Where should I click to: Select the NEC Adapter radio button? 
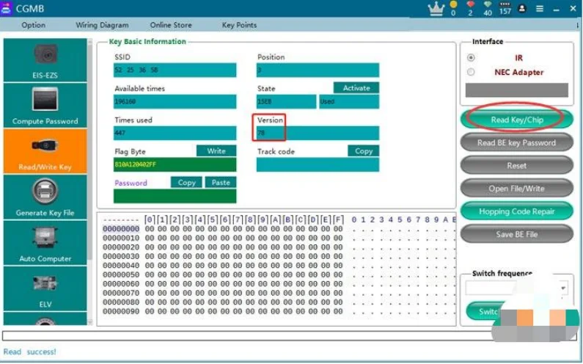(471, 72)
